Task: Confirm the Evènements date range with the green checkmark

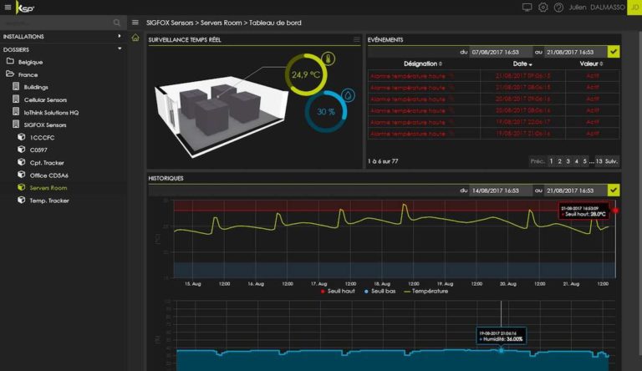Action: click(614, 52)
